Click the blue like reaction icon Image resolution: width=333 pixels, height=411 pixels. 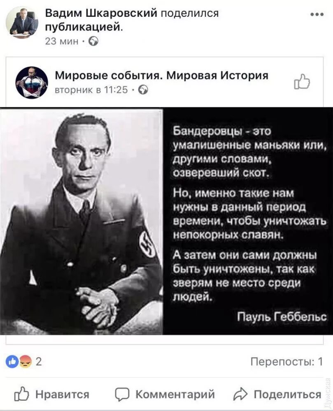(12, 362)
